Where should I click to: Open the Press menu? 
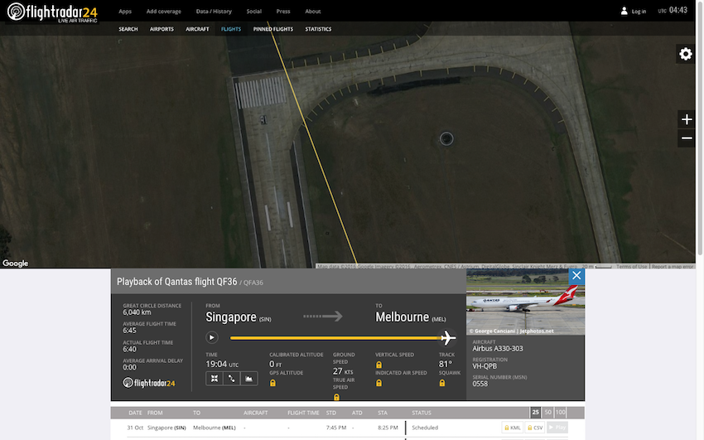point(283,12)
